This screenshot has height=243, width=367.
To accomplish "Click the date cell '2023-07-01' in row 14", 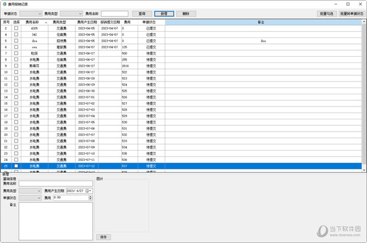I will pyautogui.click(x=87, y=97).
